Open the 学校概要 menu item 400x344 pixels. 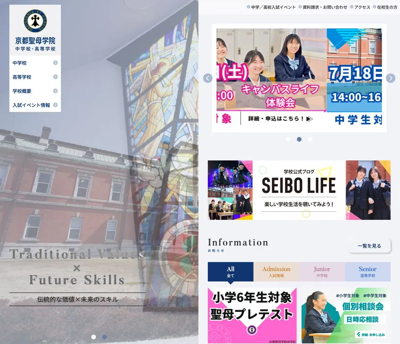(x=35, y=91)
